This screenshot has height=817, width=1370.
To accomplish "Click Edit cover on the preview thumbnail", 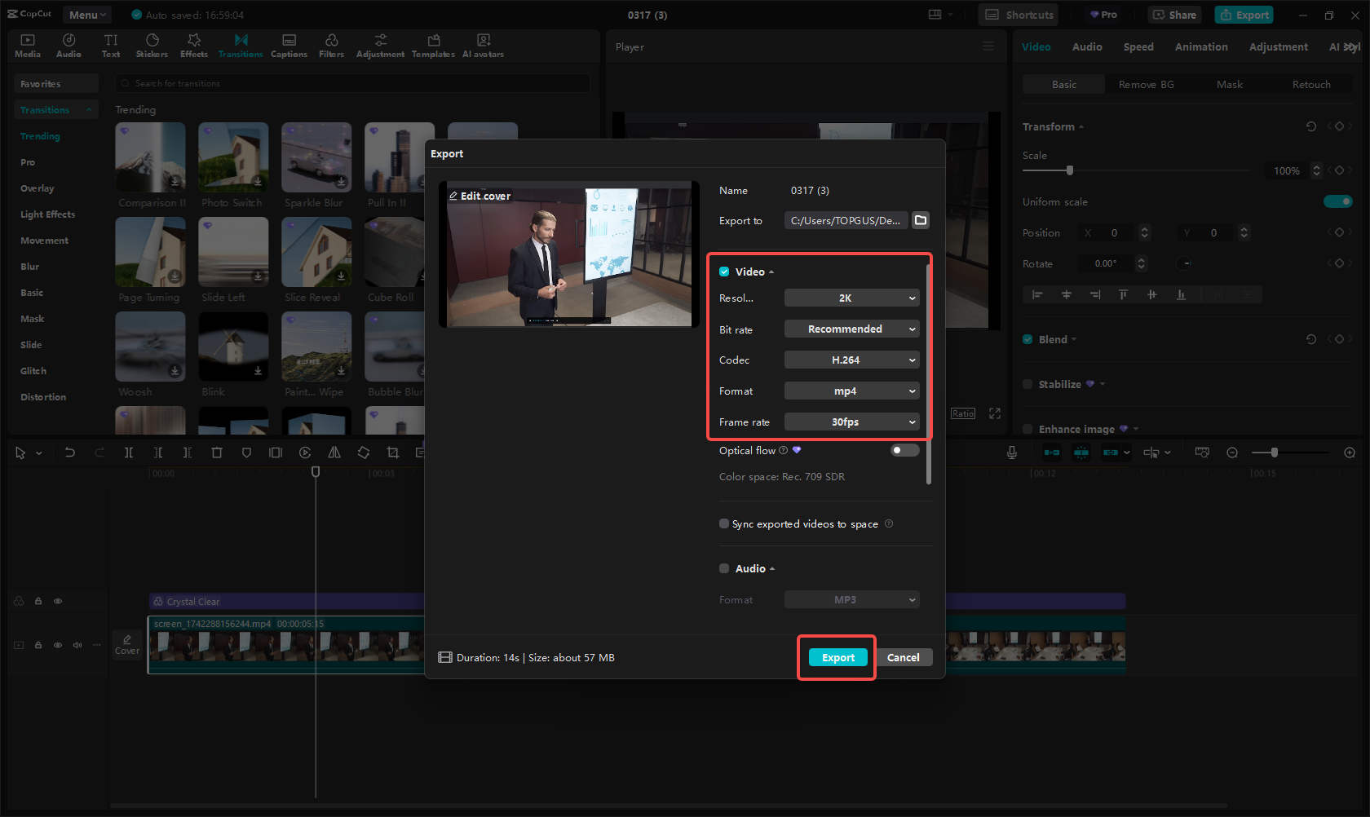I will pyautogui.click(x=480, y=196).
